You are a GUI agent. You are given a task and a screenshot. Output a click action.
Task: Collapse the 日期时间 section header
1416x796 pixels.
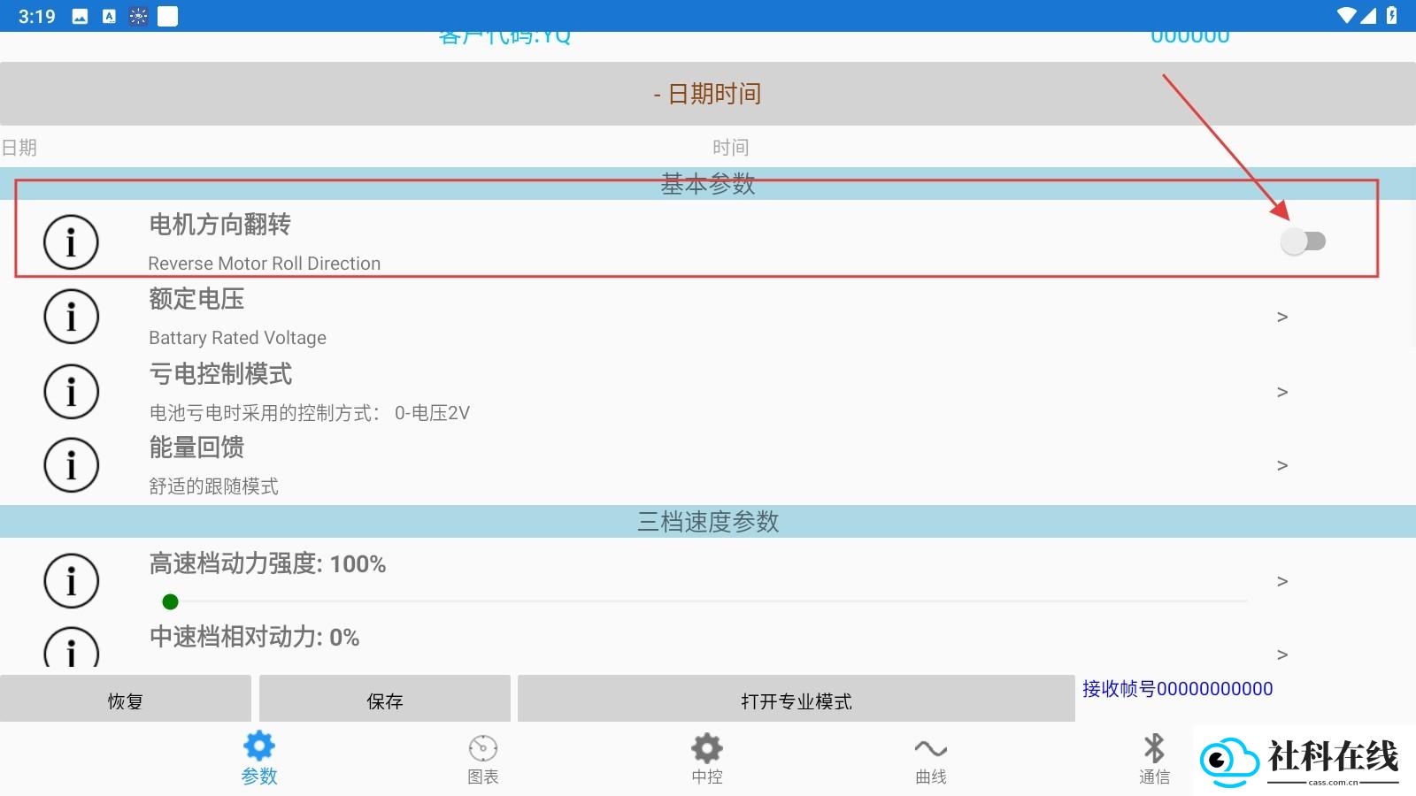pos(708,94)
